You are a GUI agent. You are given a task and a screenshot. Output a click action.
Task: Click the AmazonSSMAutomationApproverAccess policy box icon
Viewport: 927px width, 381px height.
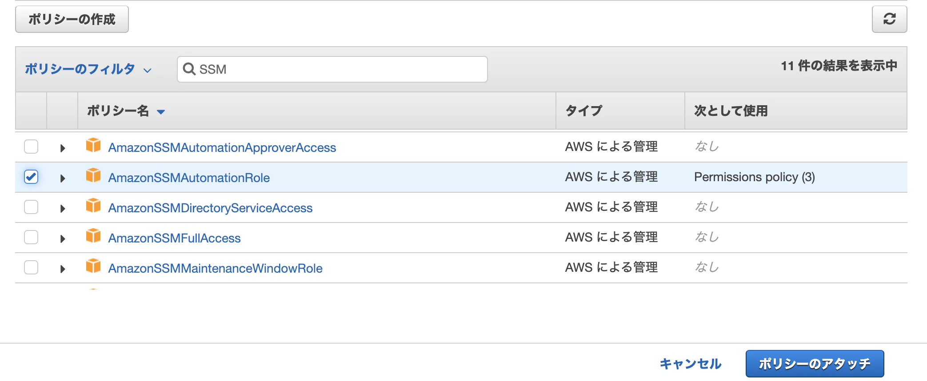pos(93,145)
